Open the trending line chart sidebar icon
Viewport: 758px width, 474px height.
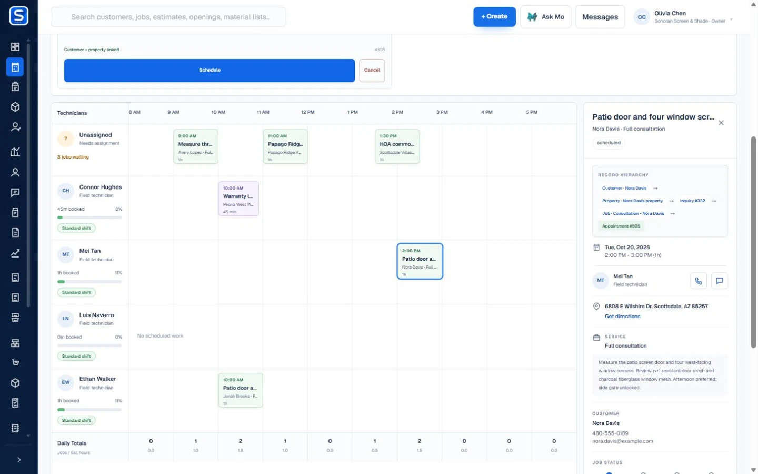15,253
